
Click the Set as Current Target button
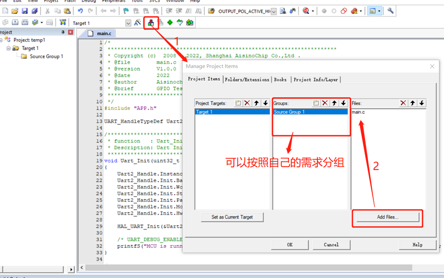[x=232, y=217]
